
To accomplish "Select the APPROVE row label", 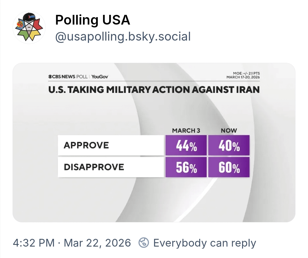I will pos(86,145).
